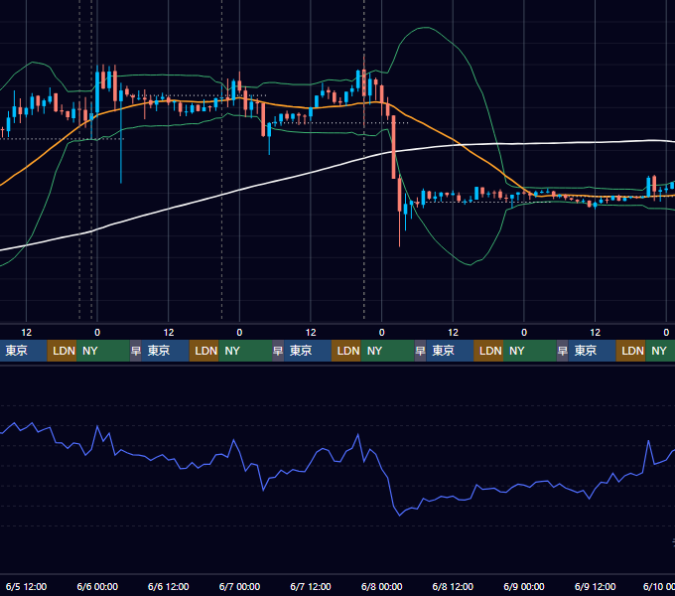The height and width of the screenshot is (596, 675).
Task: Click the 6/6 00:00 date label
Action: pos(97,586)
